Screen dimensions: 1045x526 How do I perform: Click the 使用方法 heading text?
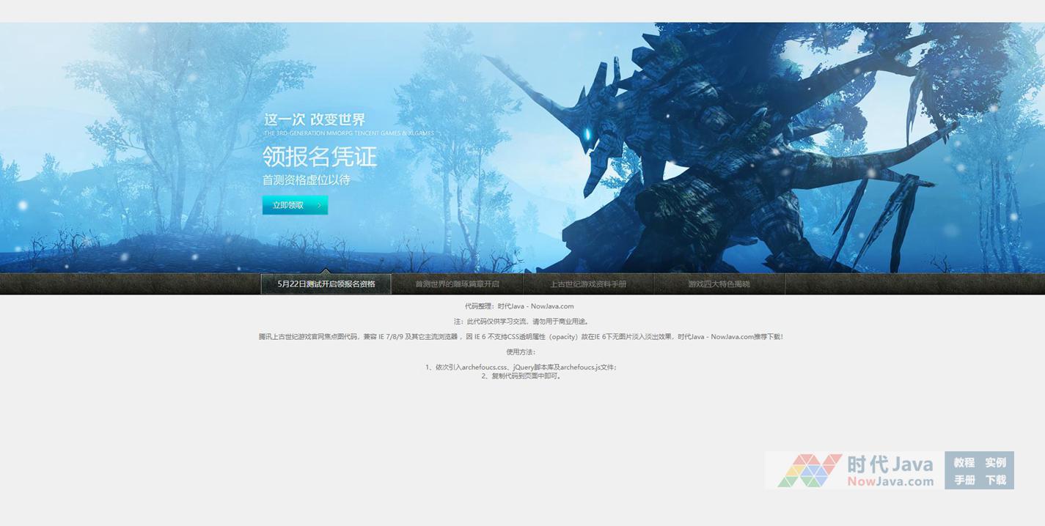521,352
